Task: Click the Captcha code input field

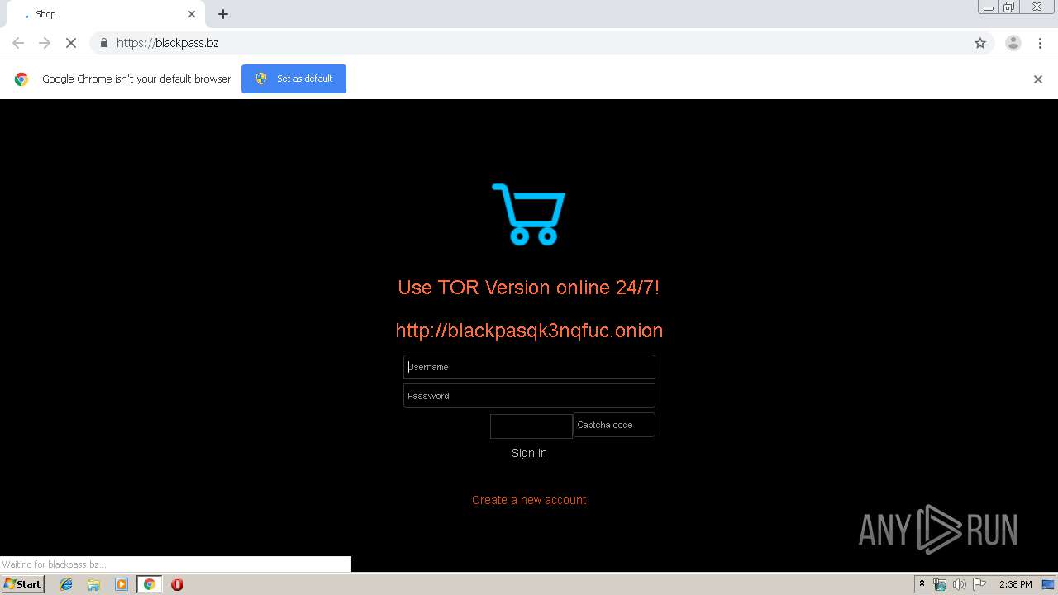Action: pos(614,425)
